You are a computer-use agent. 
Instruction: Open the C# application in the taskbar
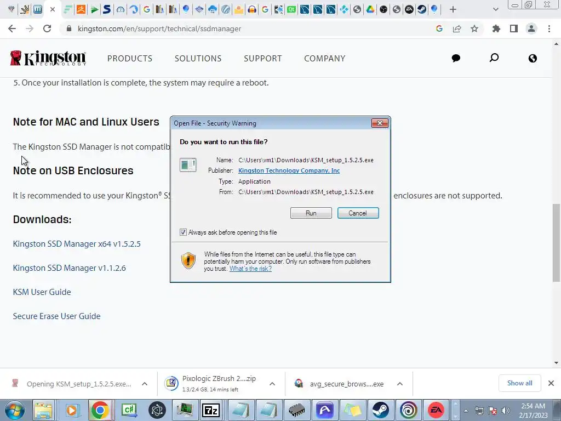click(129, 410)
